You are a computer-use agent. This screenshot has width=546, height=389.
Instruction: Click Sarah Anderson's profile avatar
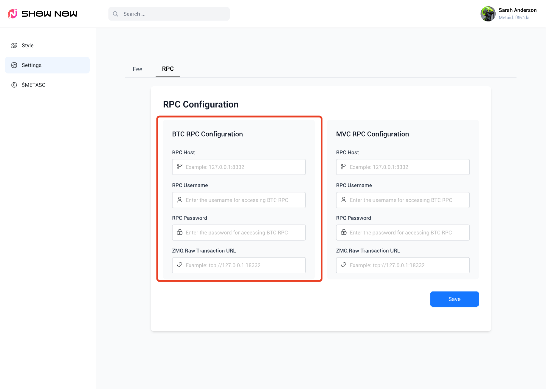[x=488, y=14]
